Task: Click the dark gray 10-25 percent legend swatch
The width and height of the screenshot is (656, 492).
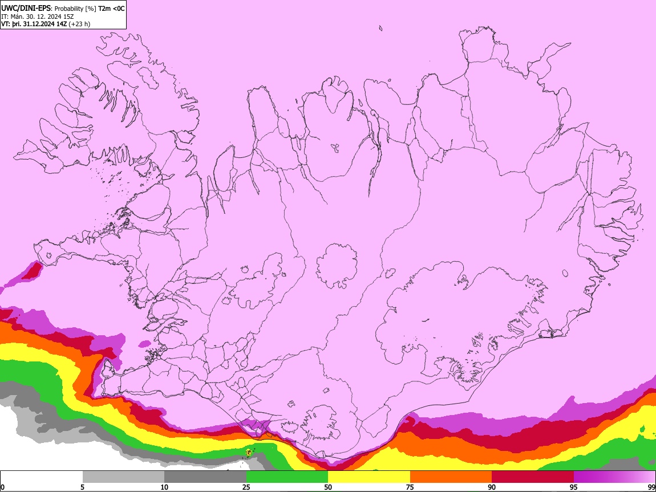Action: click(x=205, y=477)
